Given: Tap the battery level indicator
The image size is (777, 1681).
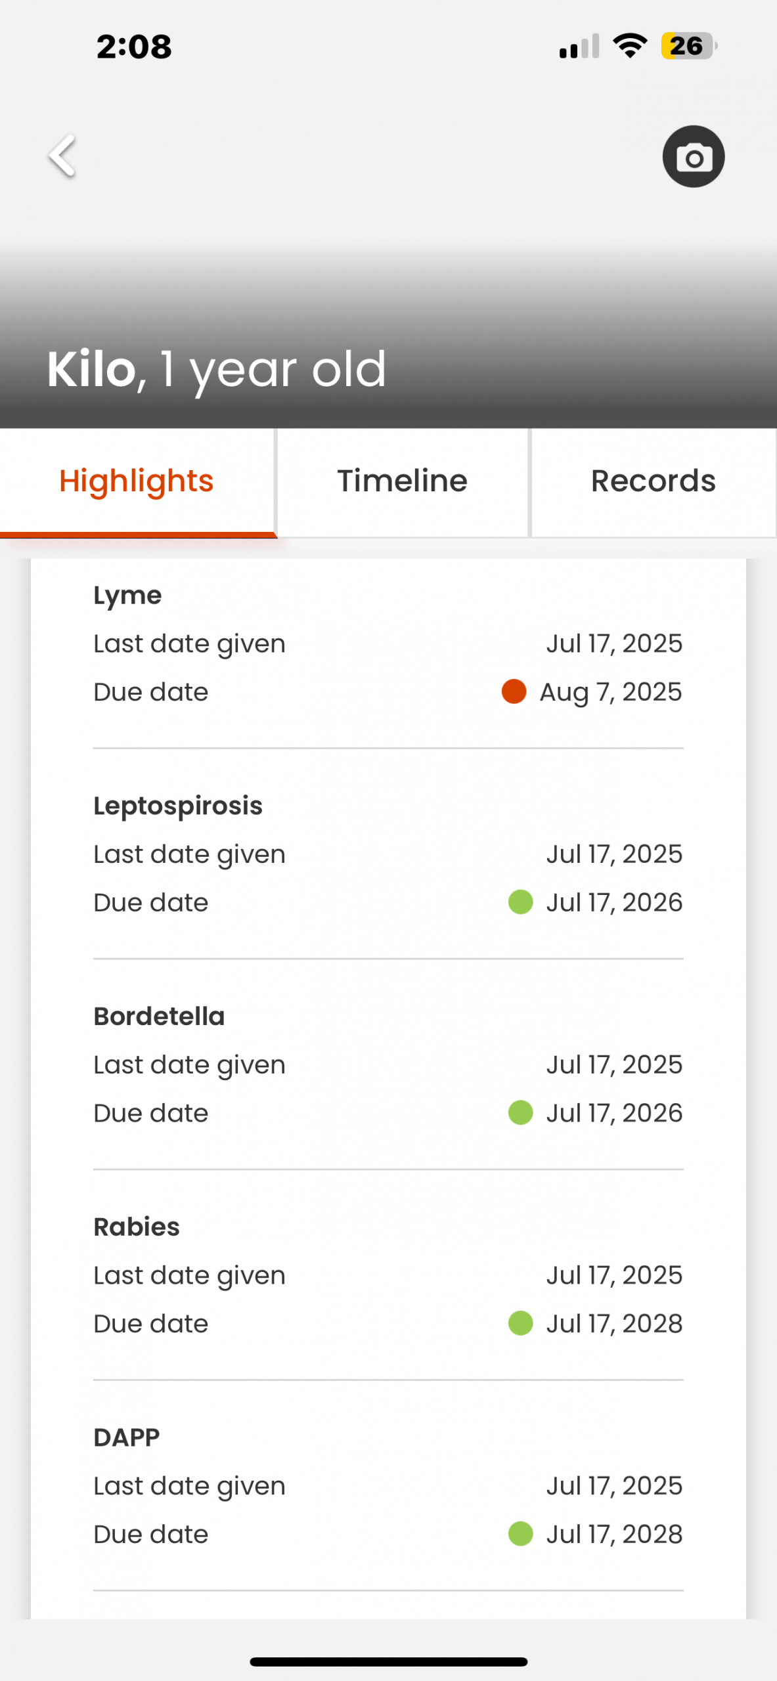Looking at the screenshot, I should click(688, 46).
